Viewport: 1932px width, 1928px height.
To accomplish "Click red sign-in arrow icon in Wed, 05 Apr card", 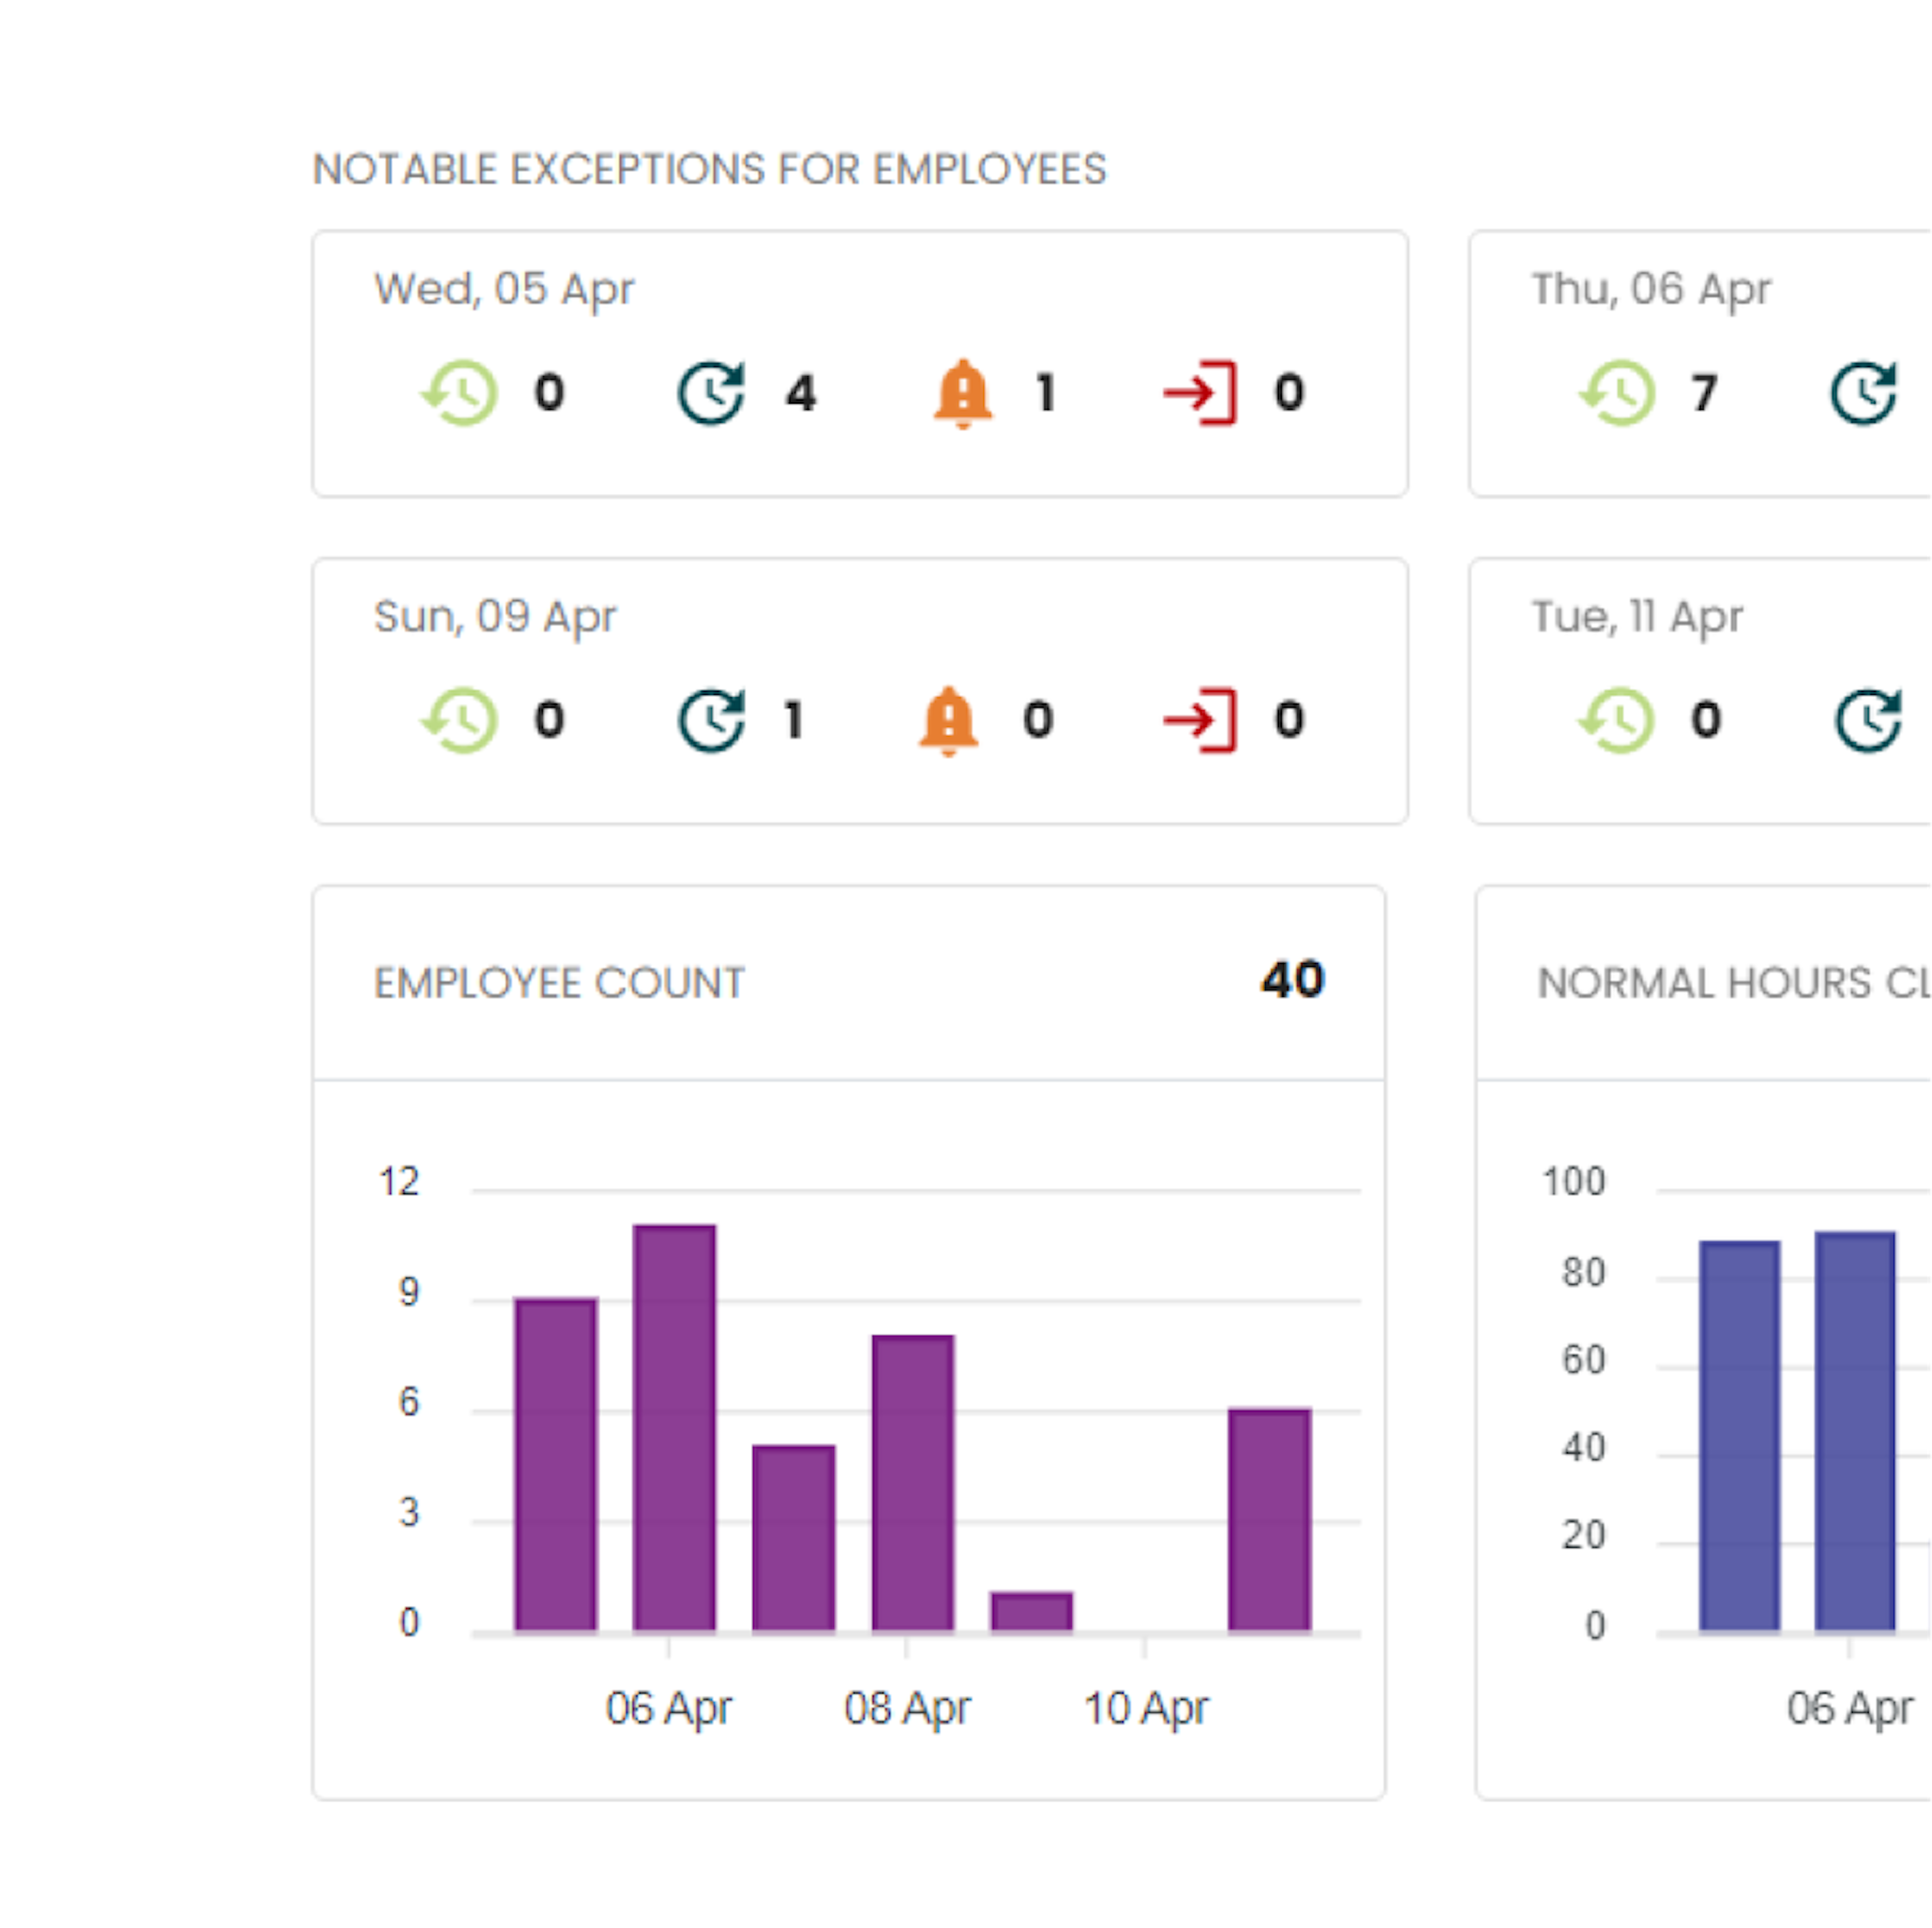I will click(1200, 392).
